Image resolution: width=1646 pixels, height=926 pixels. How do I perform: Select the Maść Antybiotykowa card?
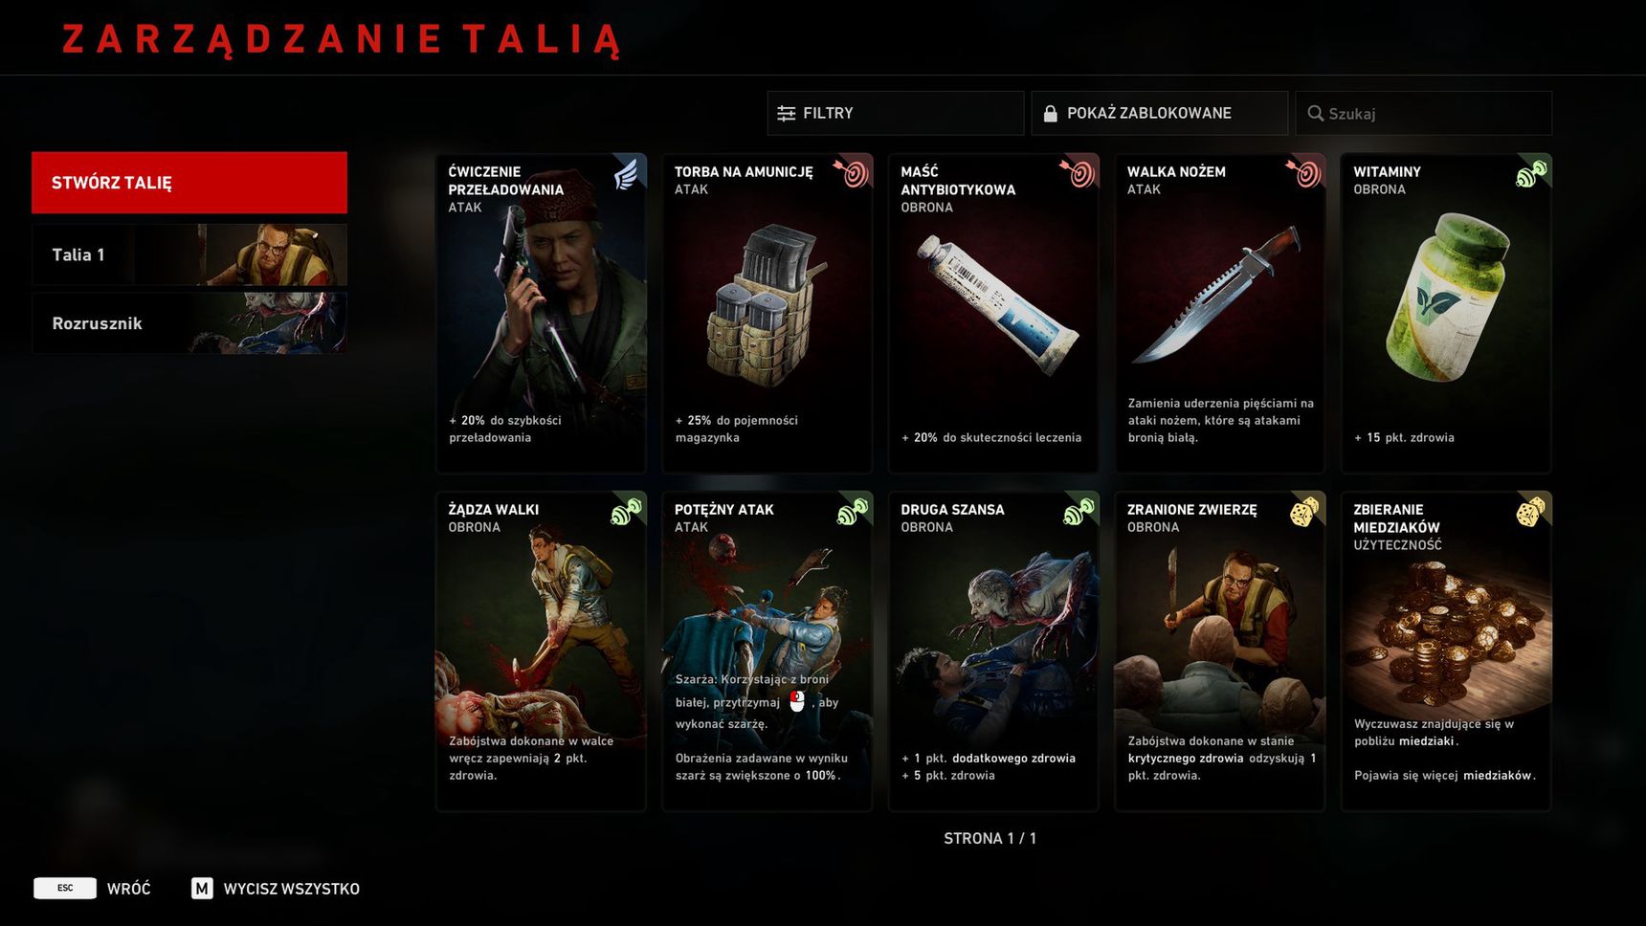(x=993, y=314)
